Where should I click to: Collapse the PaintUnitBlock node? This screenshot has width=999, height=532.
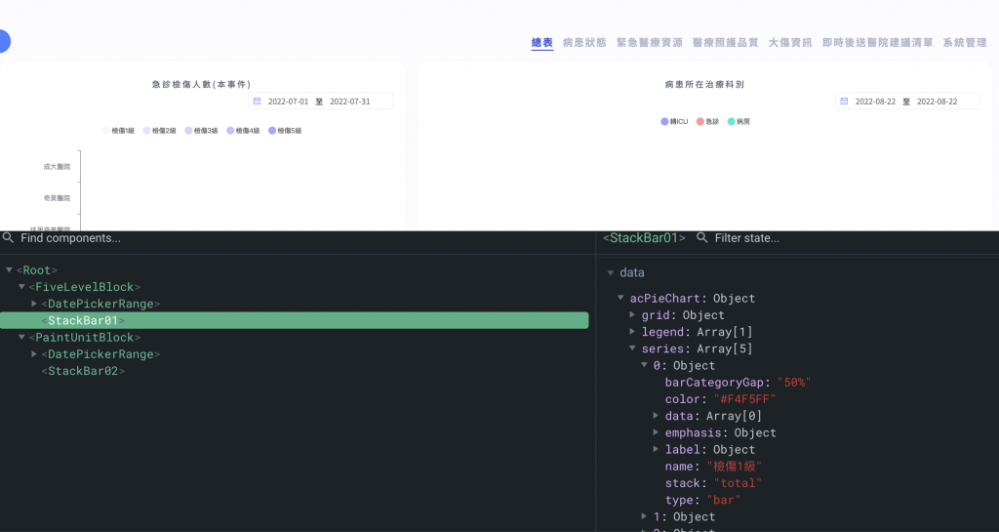tap(21, 337)
